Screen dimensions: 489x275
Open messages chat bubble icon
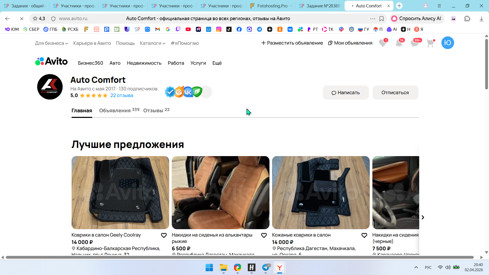415,43
